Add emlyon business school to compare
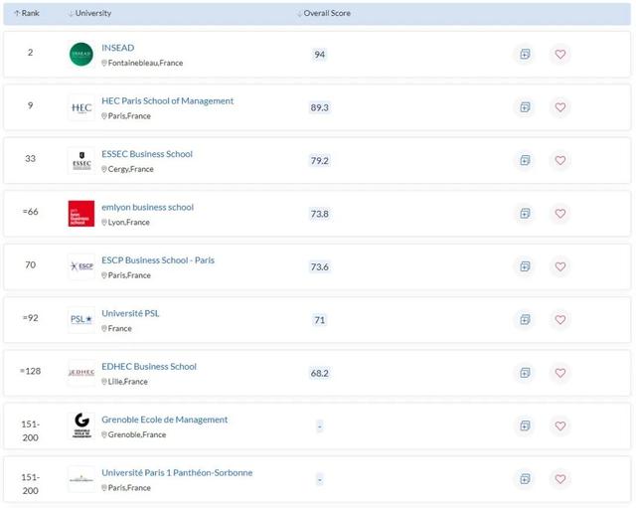The height and width of the screenshot is (508, 636). [525, 214]
